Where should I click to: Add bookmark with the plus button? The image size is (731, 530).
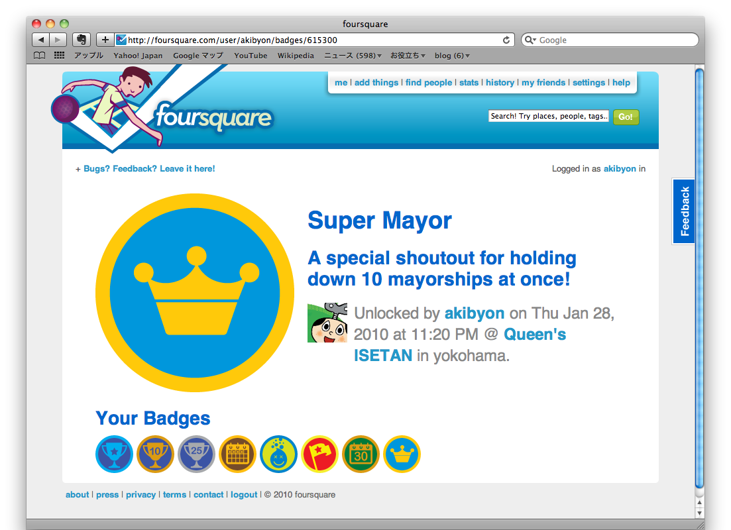(105, 40)
